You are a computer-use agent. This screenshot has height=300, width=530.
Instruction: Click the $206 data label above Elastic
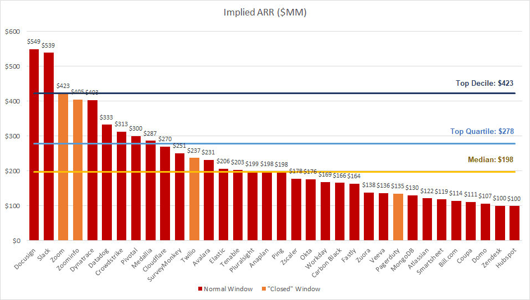tap(223, 161)
